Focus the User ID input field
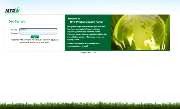Screen dimensions: 180x109 coord(38,30)
